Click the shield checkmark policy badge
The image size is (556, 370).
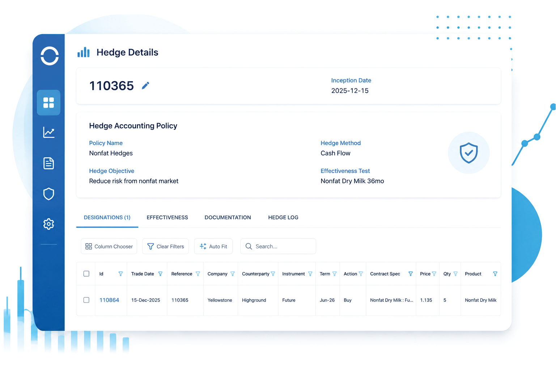(x=469, y=153)
